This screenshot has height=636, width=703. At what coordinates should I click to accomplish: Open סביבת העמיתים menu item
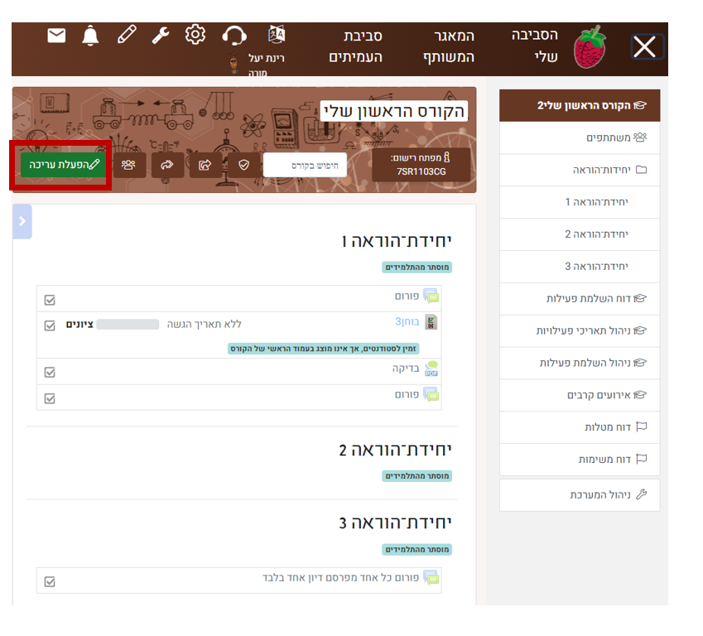tap(355, 46)
